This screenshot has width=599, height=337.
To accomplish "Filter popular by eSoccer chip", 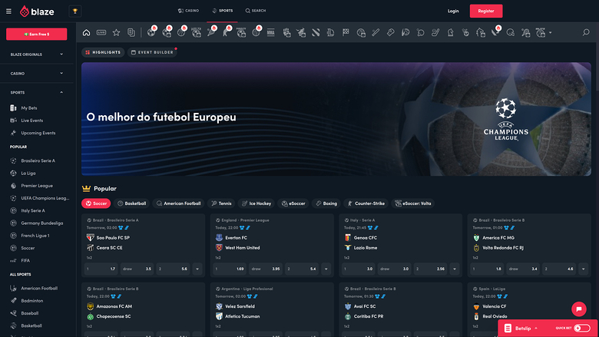I will pyautogui.click(x=293, y=203).
